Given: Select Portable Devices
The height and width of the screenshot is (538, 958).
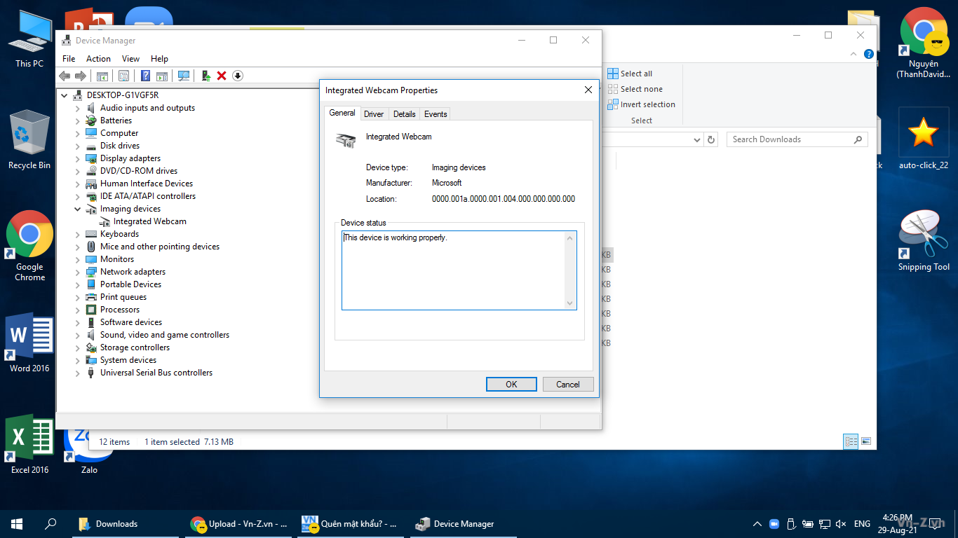Looking at the screenshot, I should pos(130,284).
